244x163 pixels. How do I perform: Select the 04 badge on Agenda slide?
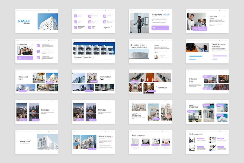tap(75, 22)
